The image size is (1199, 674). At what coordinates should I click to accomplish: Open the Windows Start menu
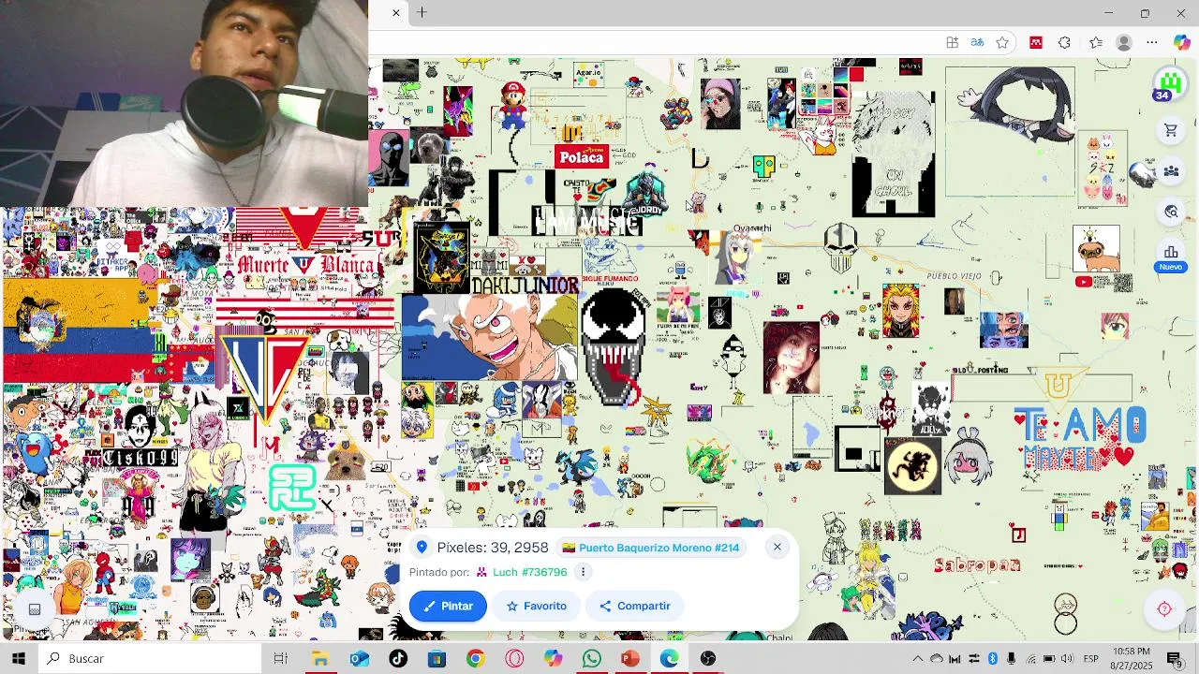[19, 658]
